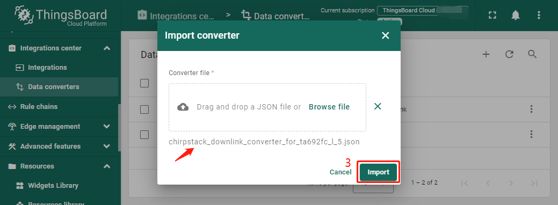This screenshot has width=558, height=205.
Task: Click the Widgets Library icon
Action: [x=19, y=186]
